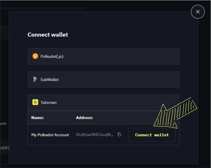Screen dimensions: 211x168
Task: Select the Talisman label text
Action: click(x=48, y=102)
